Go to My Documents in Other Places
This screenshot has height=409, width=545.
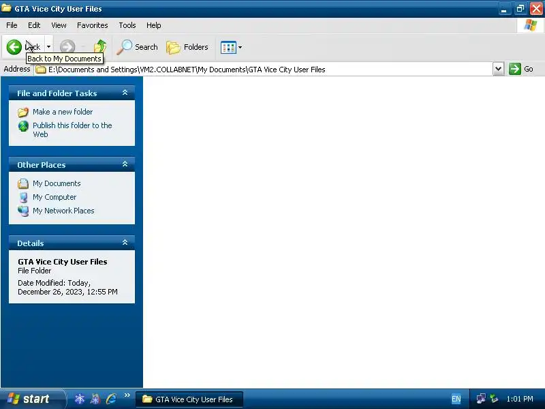click(x=57, y=183)
